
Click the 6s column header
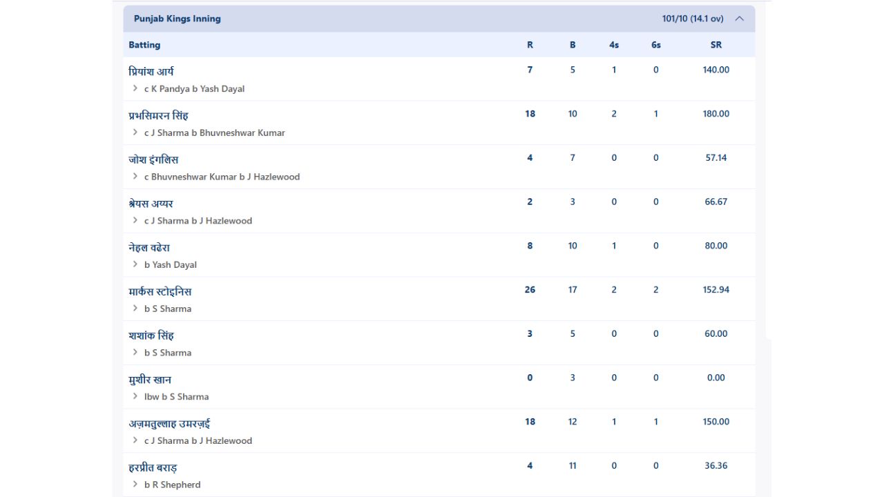[x=656, y=45]
